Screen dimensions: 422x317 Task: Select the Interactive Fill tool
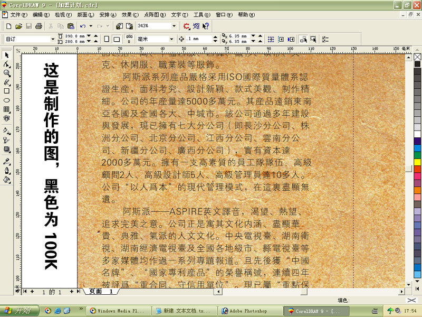[7, 131]
